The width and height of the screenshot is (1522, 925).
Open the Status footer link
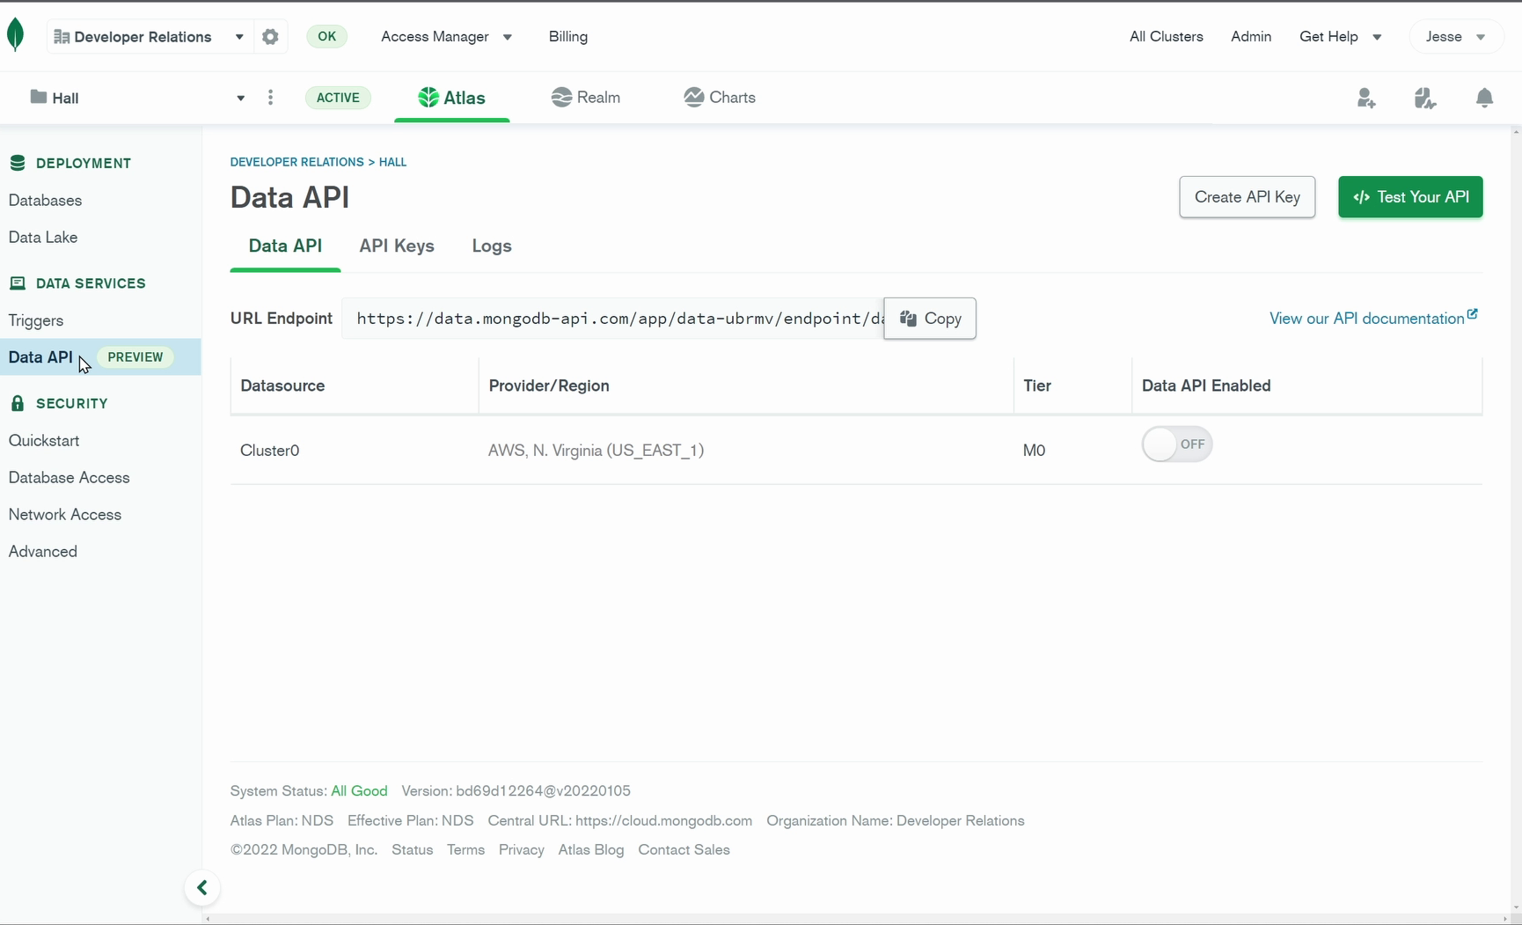(x=412, y=850)
